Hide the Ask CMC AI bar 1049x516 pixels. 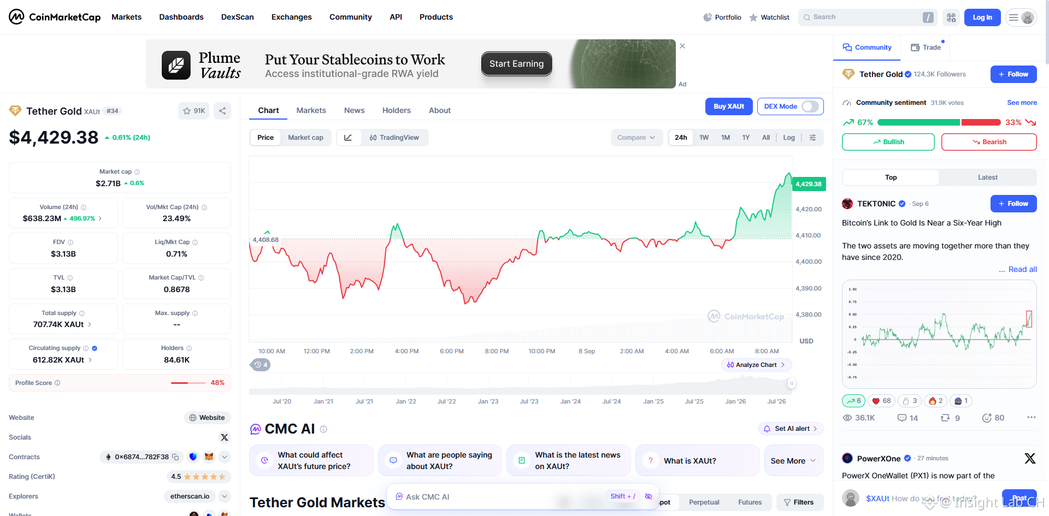coord(649,496)
